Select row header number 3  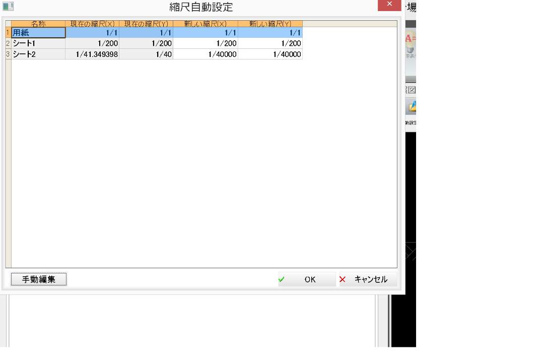pos(9,54)
